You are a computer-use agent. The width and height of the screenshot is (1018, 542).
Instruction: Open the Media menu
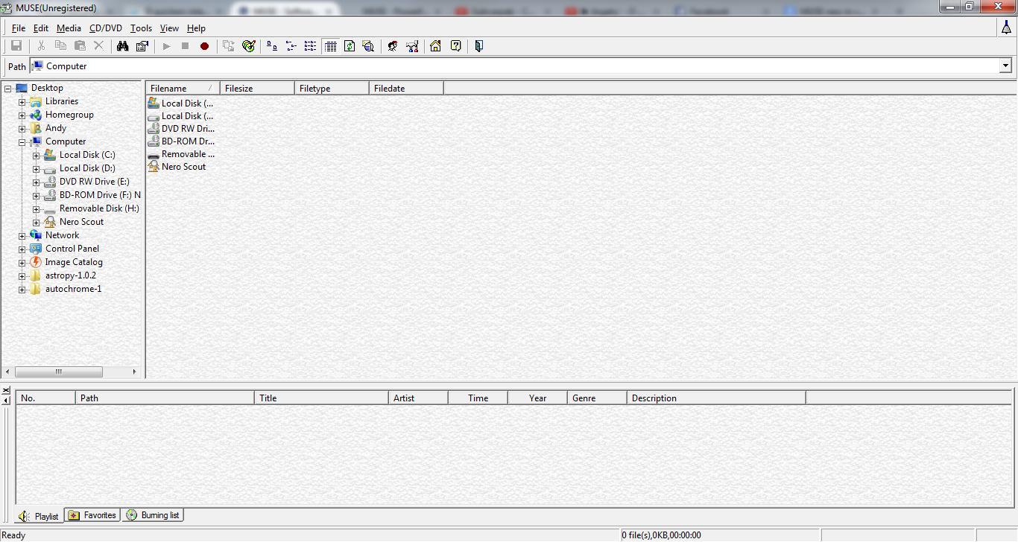(69, 28)
